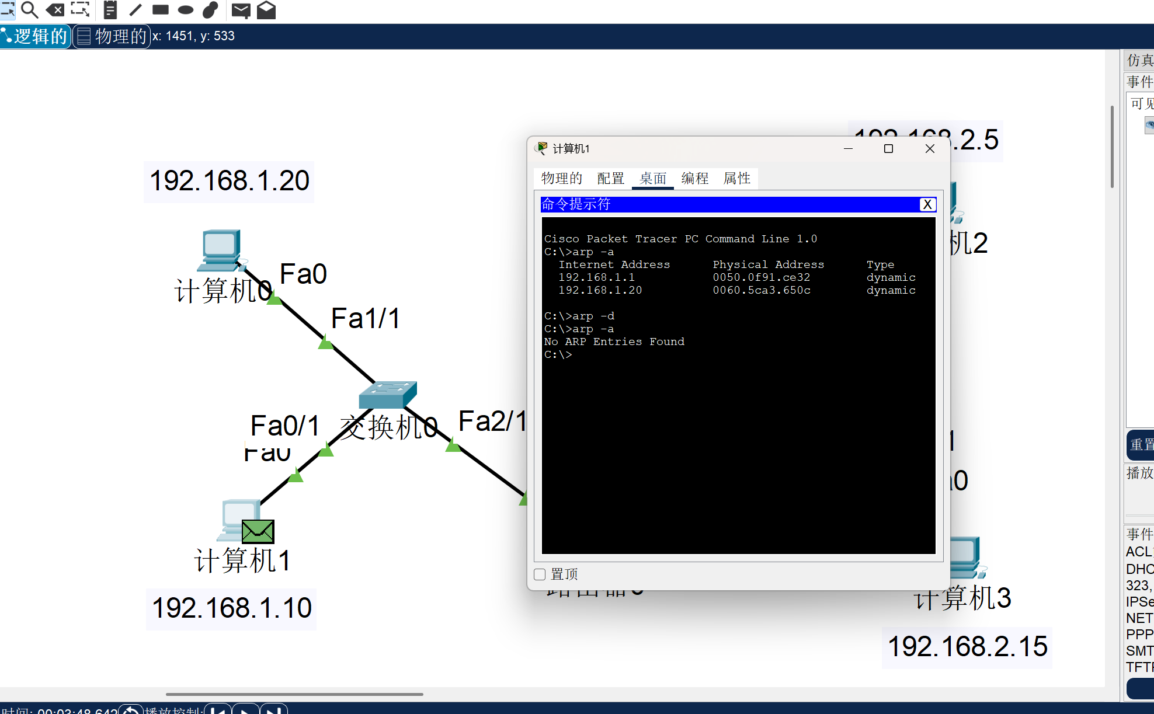Open the 属性 tab
Screen dimensions: 1154x714
pos(737,179)
